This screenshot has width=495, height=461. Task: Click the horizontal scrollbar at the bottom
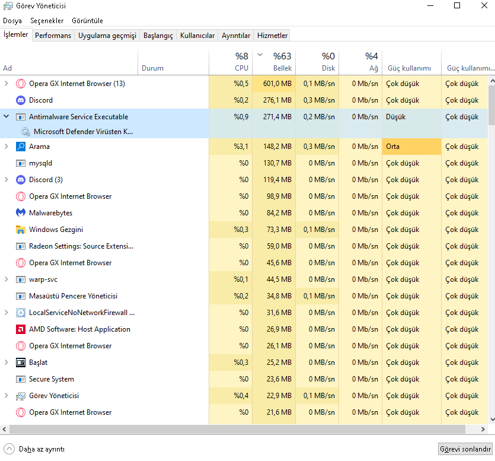[x=237, y=429]
